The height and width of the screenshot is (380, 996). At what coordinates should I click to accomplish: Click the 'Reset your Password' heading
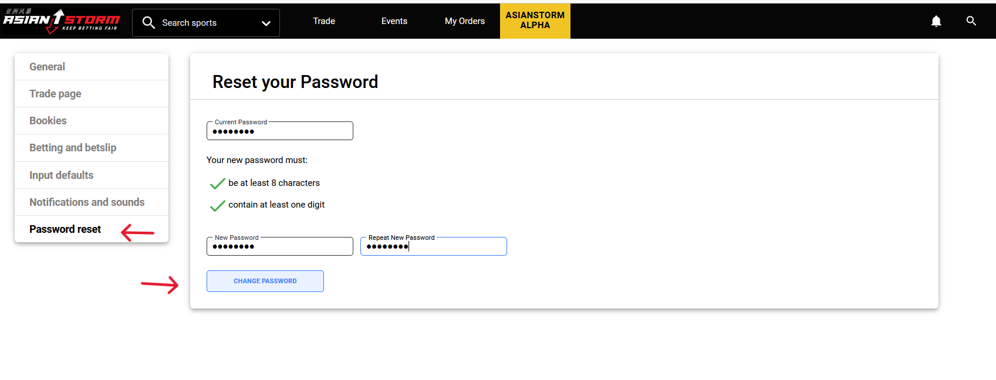(295, 82)
